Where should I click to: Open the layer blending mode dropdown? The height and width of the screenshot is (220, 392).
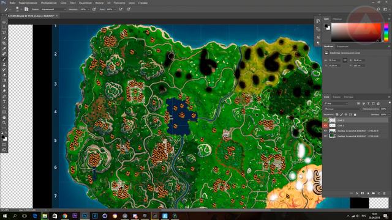342,109
